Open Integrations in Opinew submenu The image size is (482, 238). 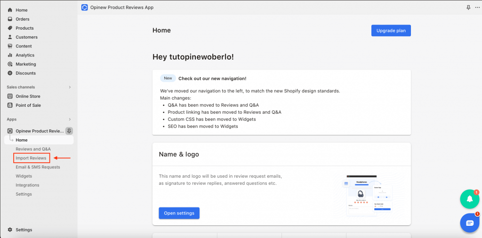pyautogui.click(x=27, y=185)
